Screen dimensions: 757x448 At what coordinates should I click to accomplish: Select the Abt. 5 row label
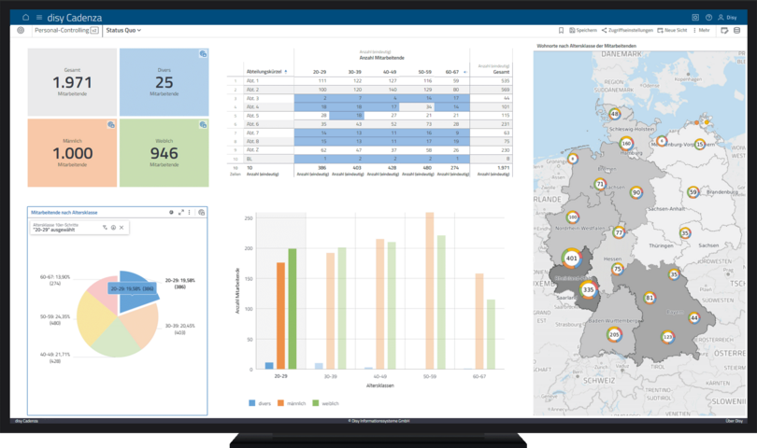click(253, 116)
